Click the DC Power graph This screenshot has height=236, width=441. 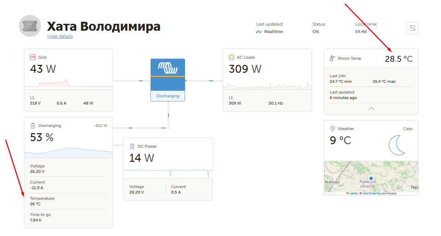coord(168,173)
